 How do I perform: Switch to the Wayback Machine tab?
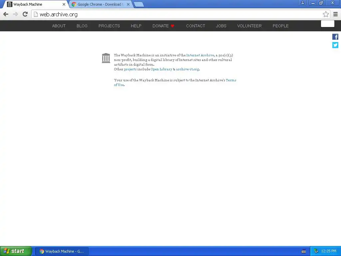(36, 4)
